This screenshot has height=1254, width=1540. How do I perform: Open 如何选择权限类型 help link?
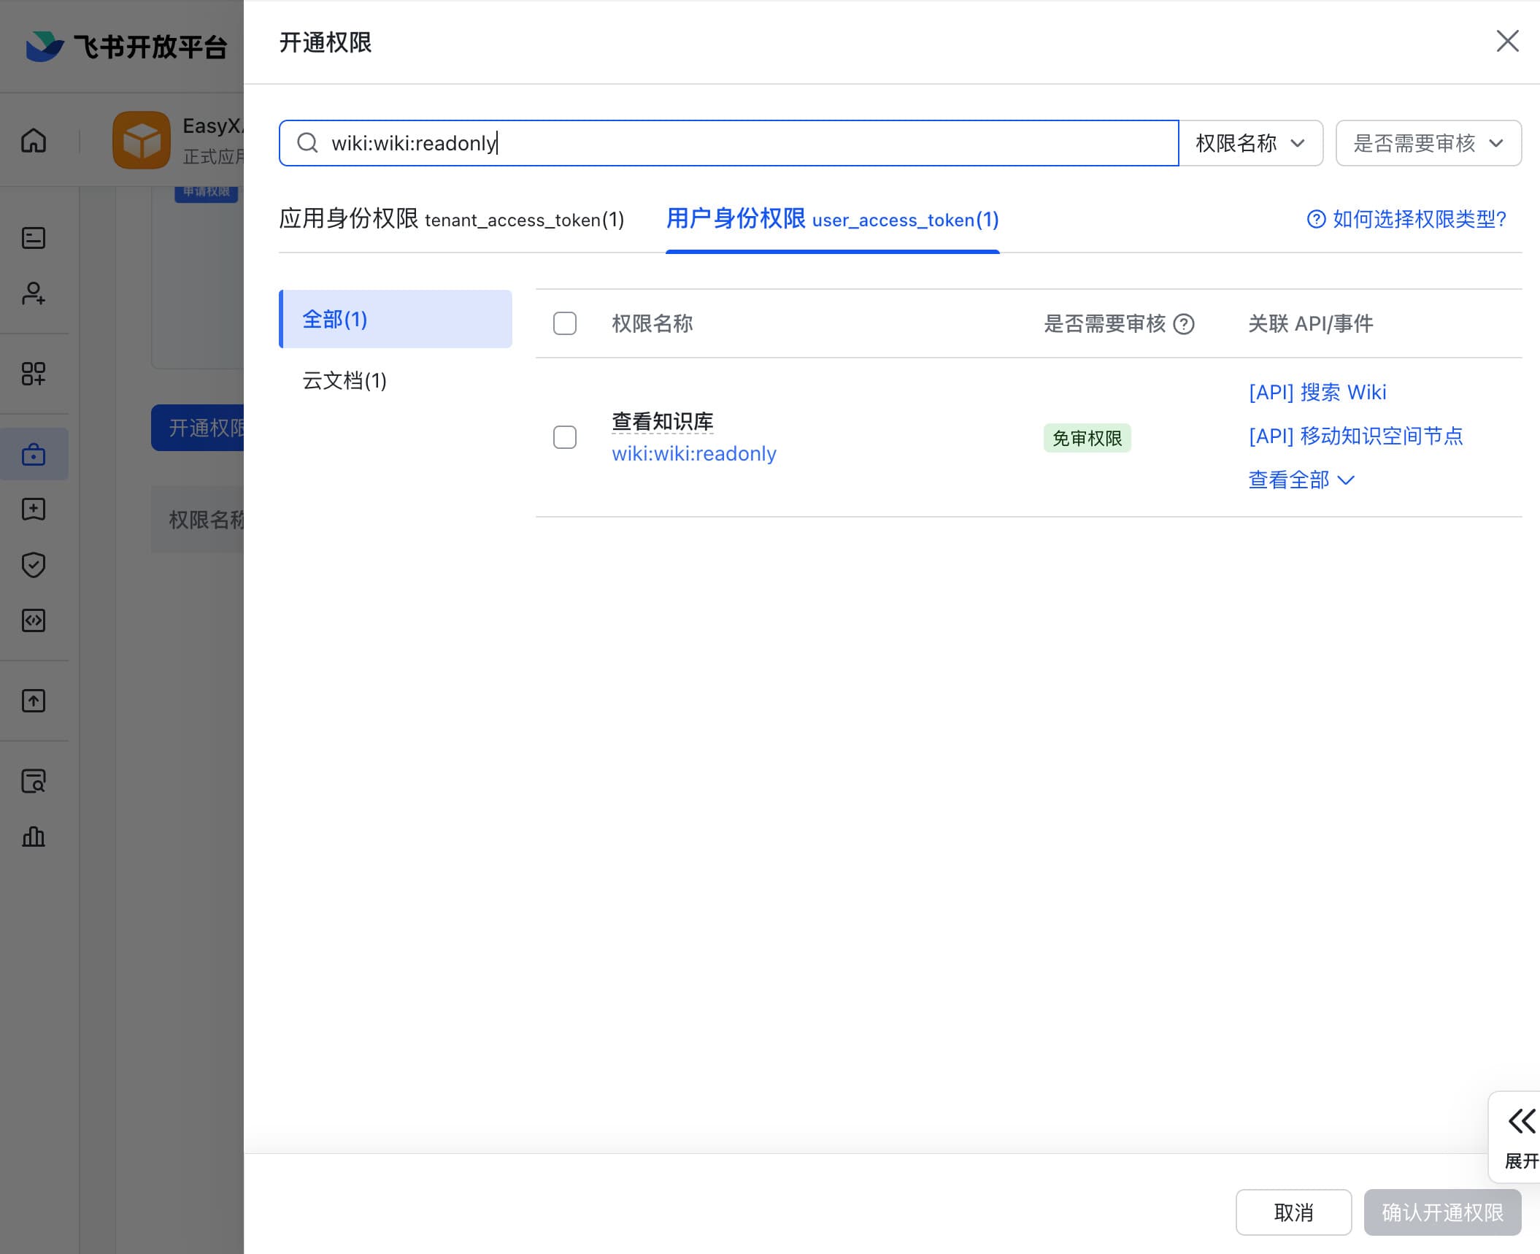(x=1406, y=219)
